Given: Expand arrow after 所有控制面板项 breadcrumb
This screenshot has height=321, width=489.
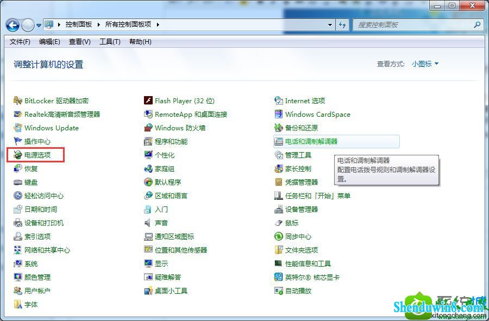Looking at the screenshot, I should pos(158,24).
